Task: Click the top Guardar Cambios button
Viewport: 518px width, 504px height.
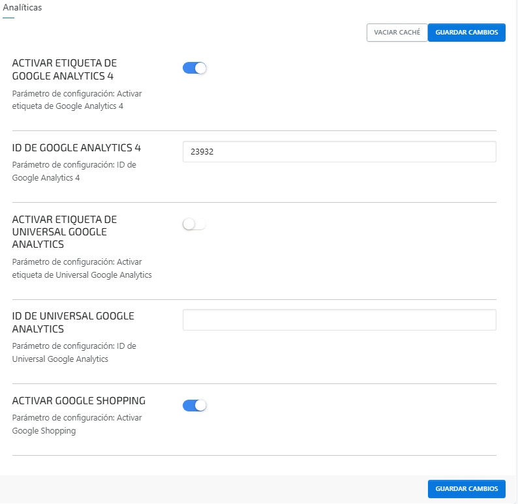Action: 466,33
